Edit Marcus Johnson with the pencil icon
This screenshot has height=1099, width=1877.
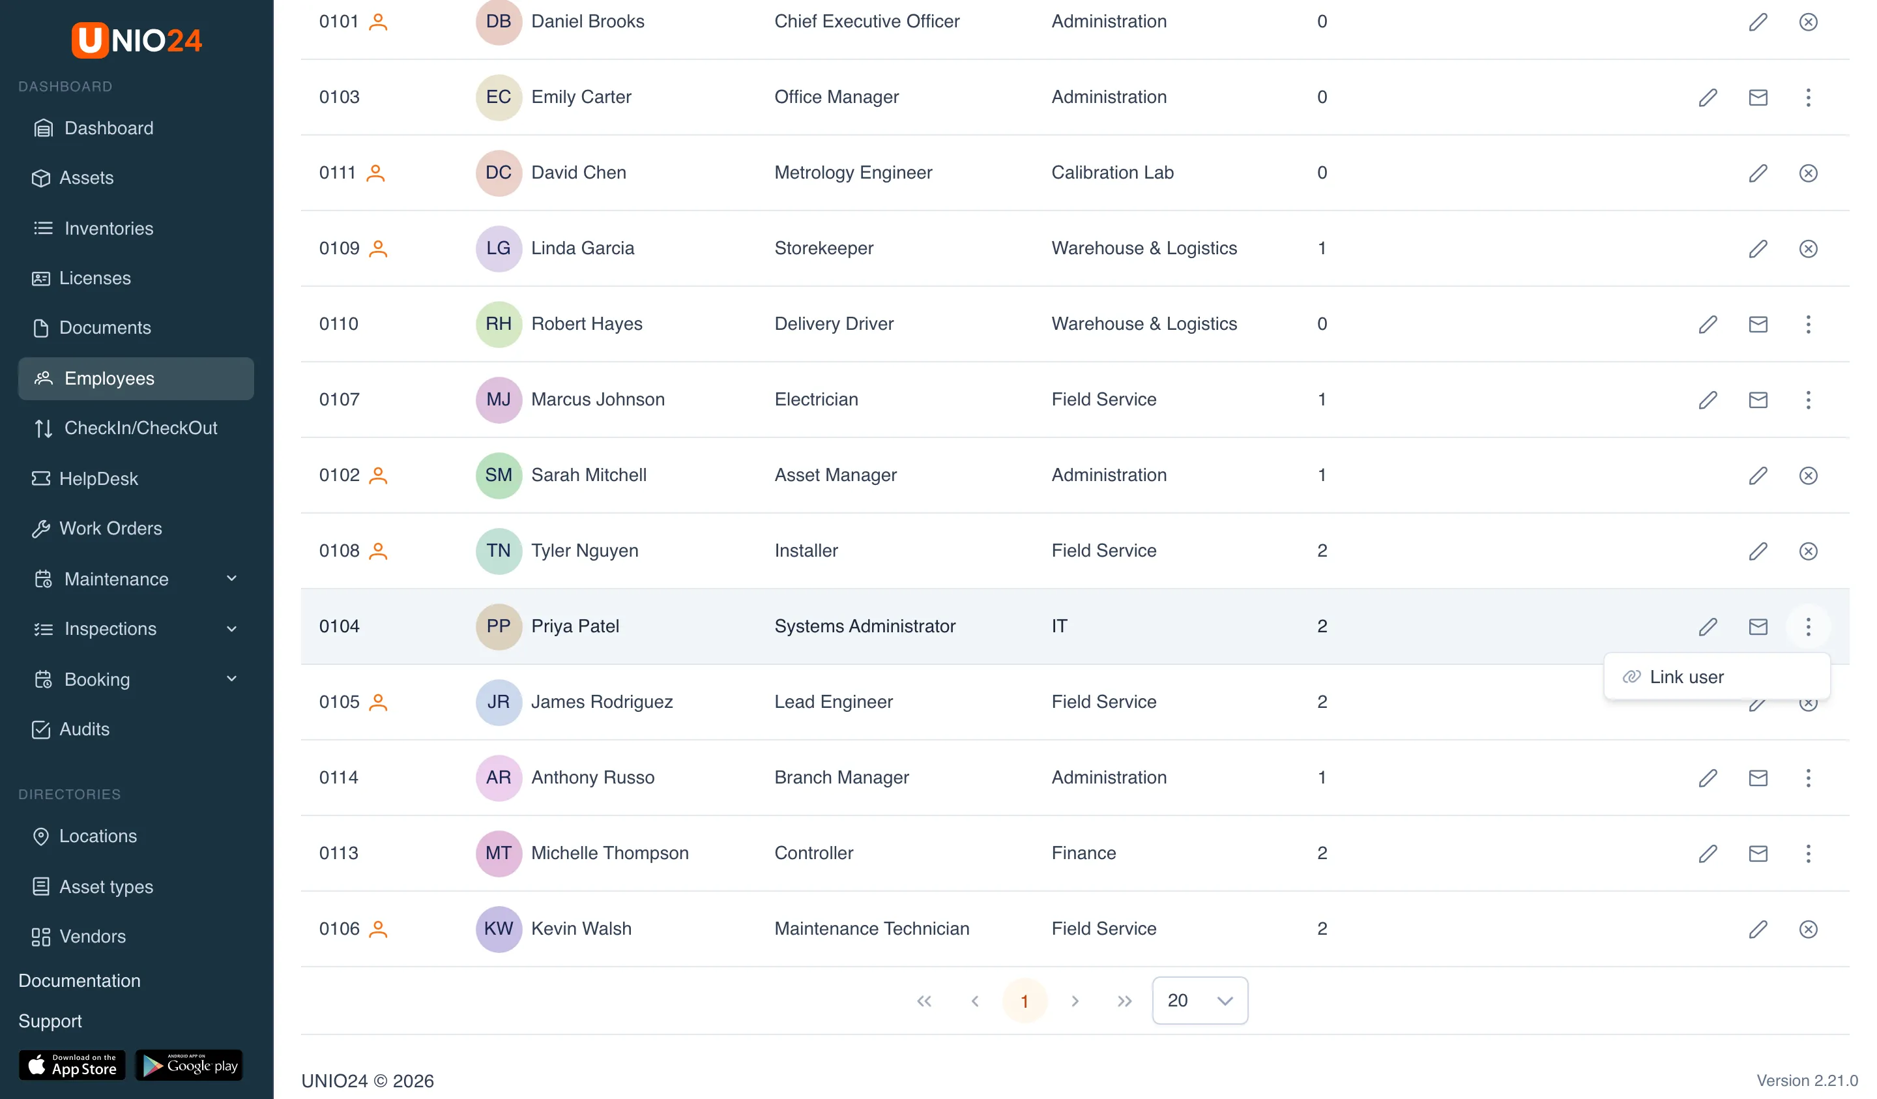(x=1707, y=400)
